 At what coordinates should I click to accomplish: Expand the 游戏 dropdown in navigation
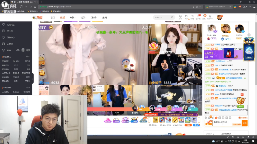click(94, 18)
